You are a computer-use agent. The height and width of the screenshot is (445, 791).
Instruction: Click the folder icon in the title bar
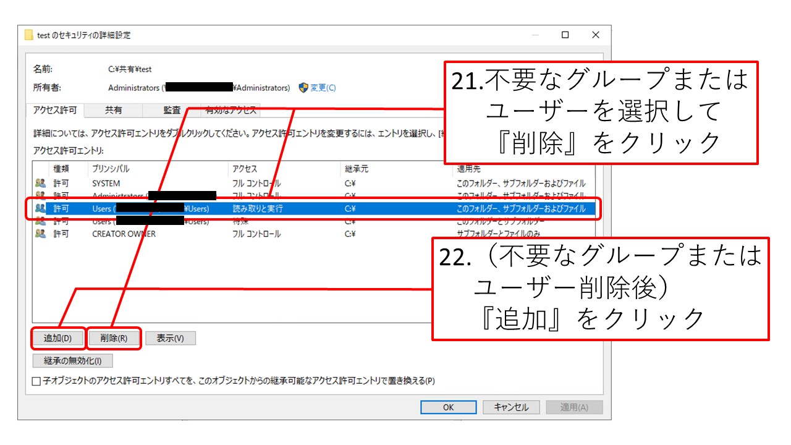tap(29, 35)
